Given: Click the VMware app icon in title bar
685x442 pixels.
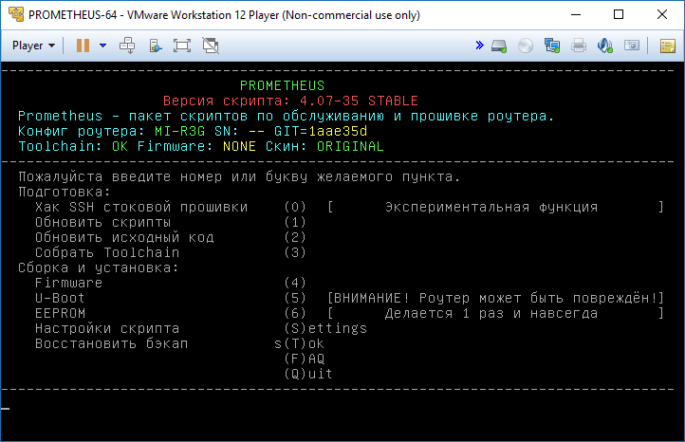Looking at the screenshot, I should pos(16,14).
